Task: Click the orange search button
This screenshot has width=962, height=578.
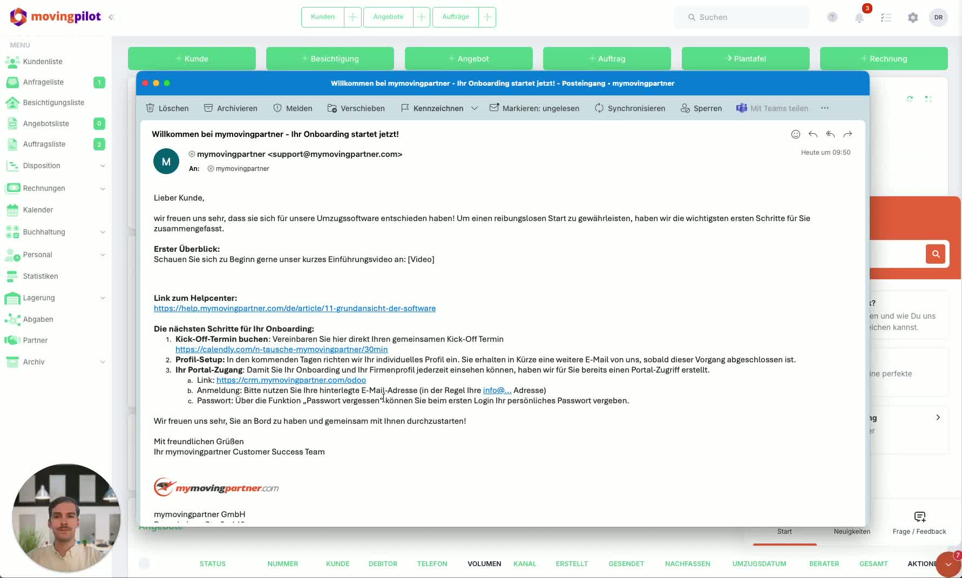Action: pos(936,254)
